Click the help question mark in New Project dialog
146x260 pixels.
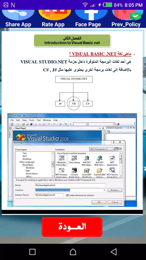tap(114, 142)
